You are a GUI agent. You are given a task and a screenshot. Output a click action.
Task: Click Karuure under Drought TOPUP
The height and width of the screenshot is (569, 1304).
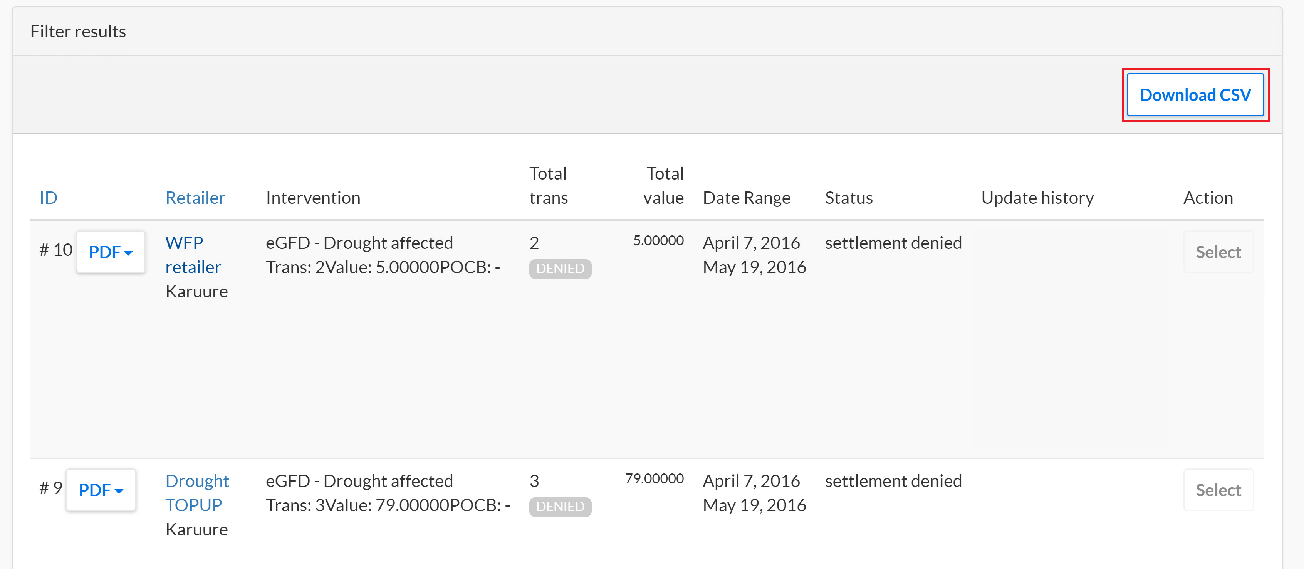coord(196,529)
